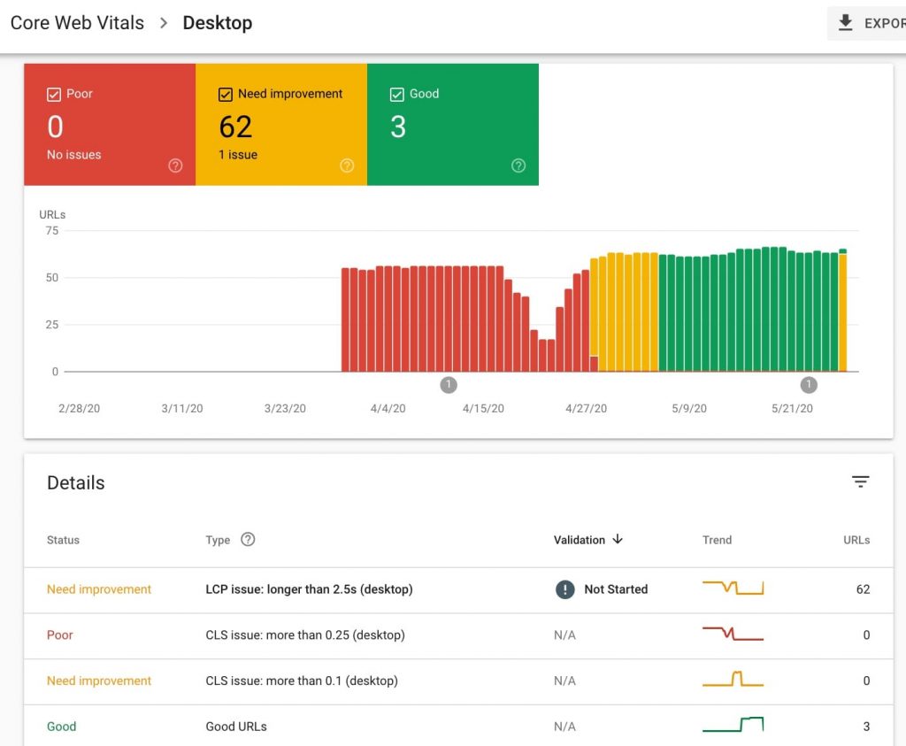
Task: Select the Desktop breadcrumb item
Action: pos(217,23)
